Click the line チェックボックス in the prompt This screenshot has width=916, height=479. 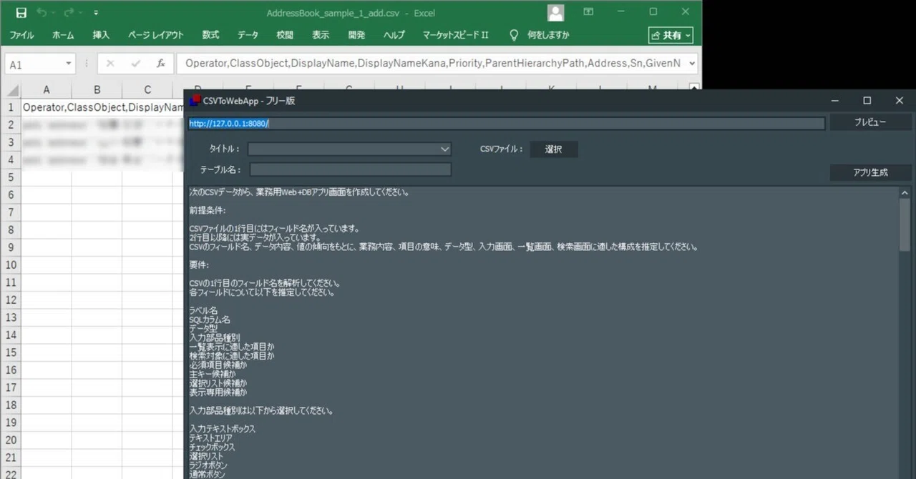pyautogui.click(x=212, y=447)
